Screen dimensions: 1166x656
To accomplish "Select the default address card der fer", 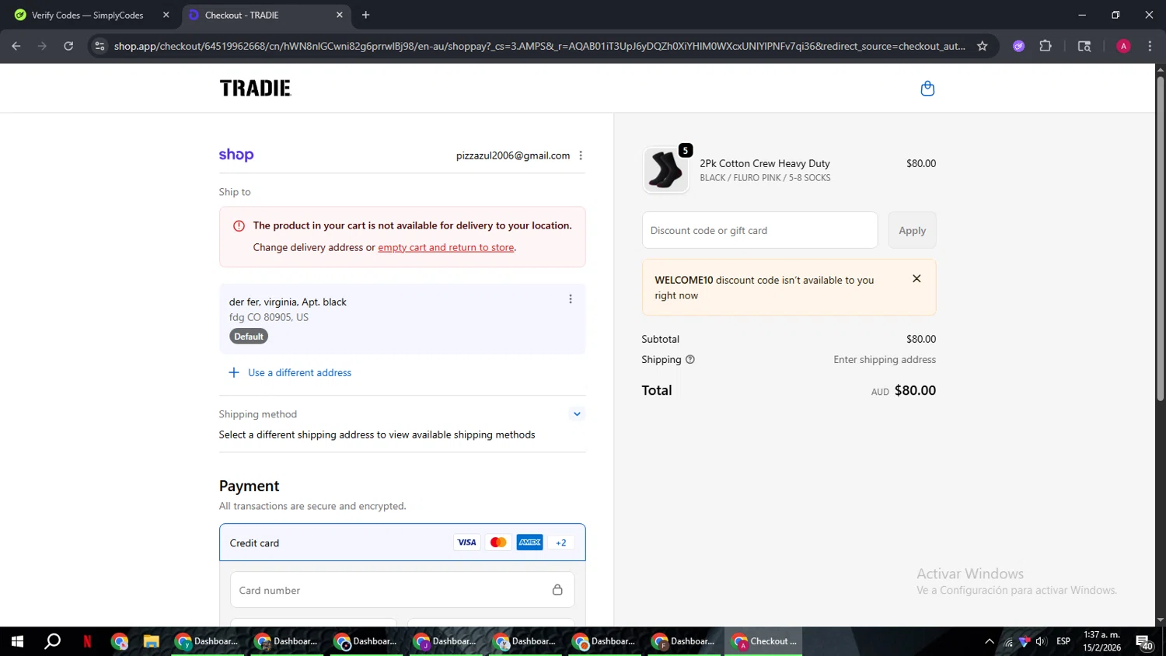I will coord(402,319).
